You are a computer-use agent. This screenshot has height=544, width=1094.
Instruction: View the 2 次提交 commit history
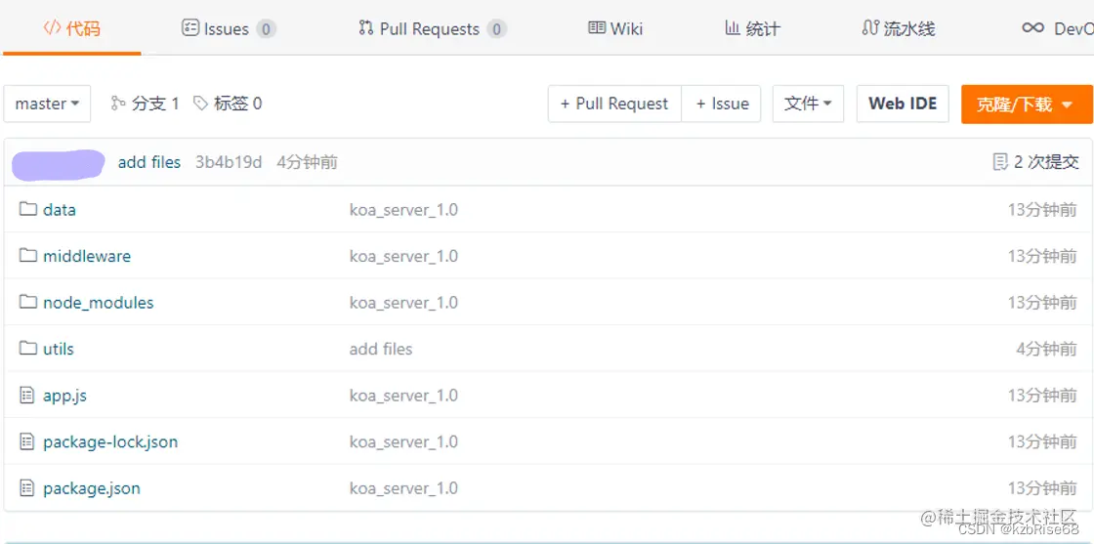[1036, 162]
